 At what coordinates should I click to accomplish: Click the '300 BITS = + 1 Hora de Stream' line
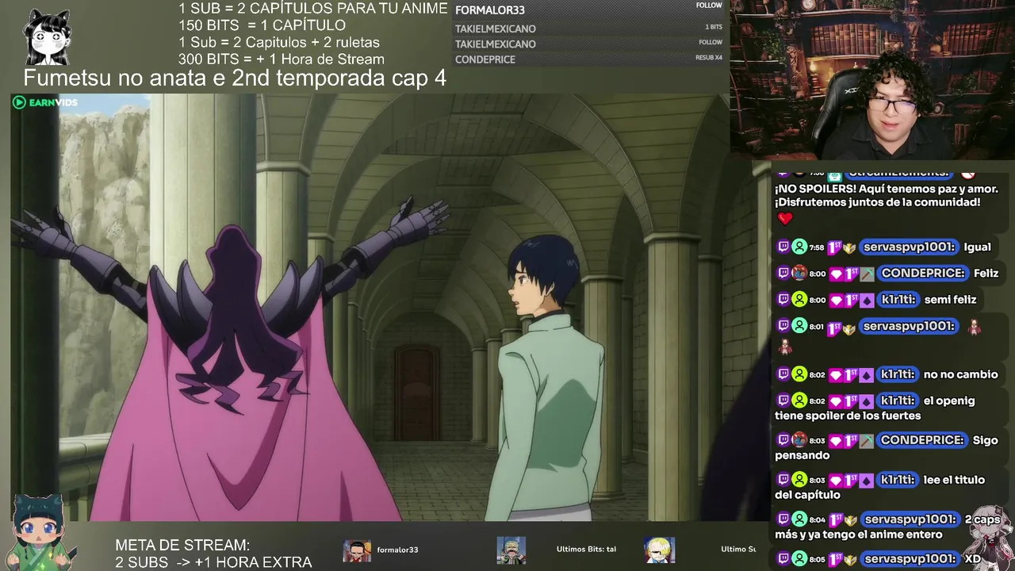click(x=282, y=59)
